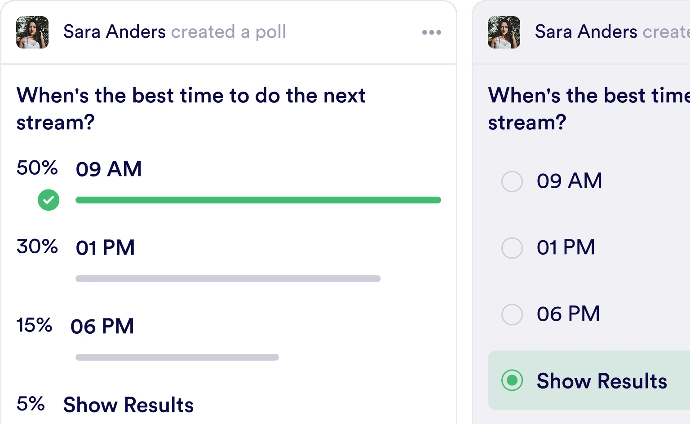The height and width of the screenshot is (424, 690).
Task: Select the 09 AM radio button
Action: click(512, 181)
